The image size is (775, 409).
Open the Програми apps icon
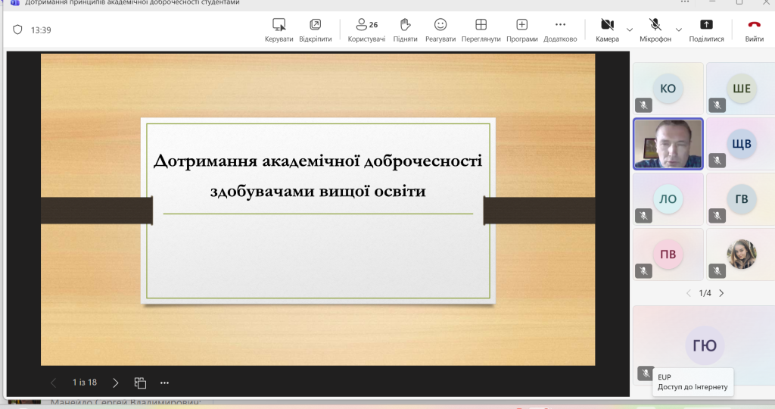tap(521, 25)
